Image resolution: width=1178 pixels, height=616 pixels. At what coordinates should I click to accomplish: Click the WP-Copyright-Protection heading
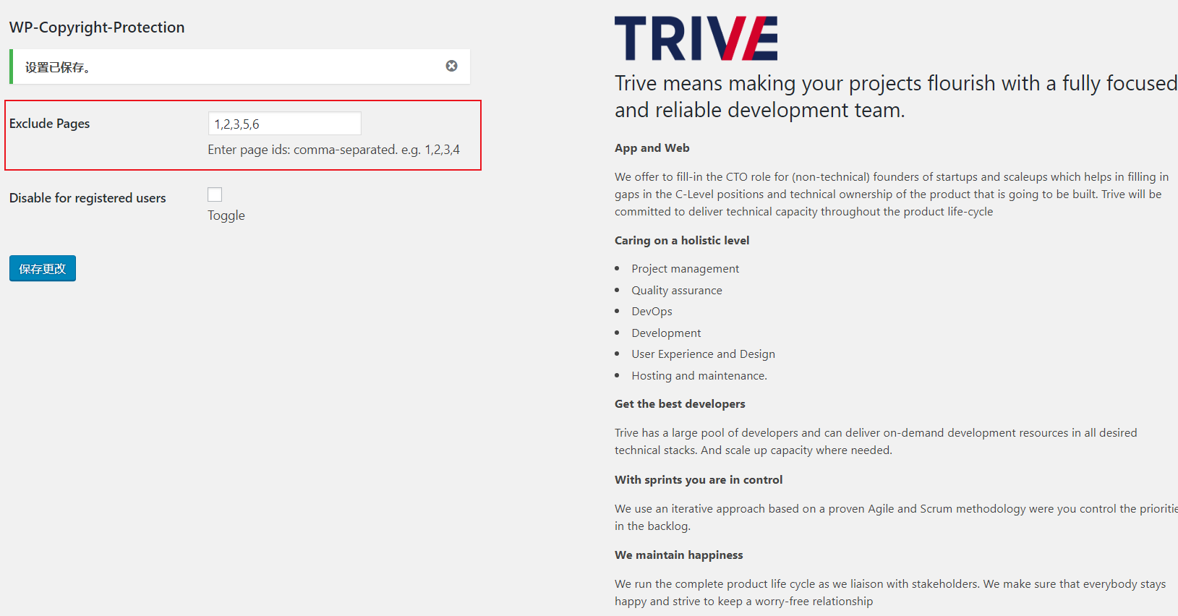coord(97,27)
